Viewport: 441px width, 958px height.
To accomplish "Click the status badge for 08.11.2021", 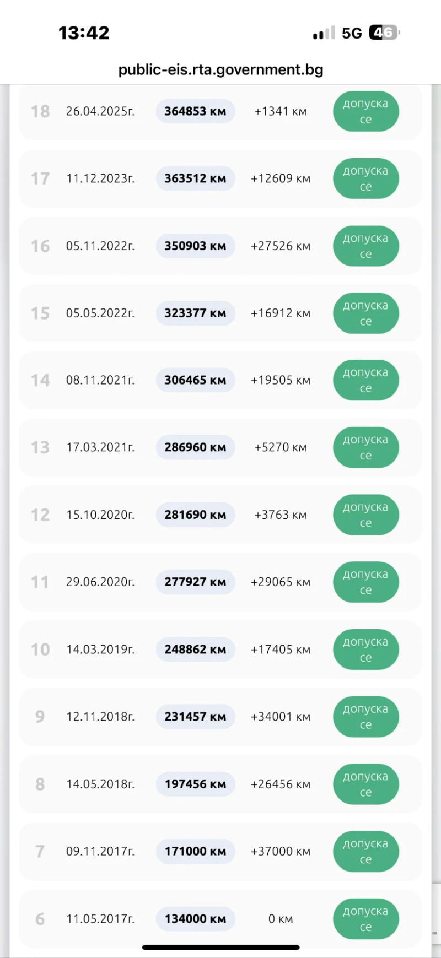I will coord(365,381).
